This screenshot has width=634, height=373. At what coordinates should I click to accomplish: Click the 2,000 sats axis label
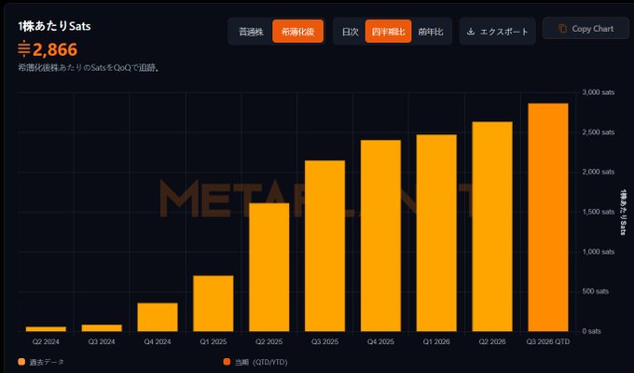598,172
